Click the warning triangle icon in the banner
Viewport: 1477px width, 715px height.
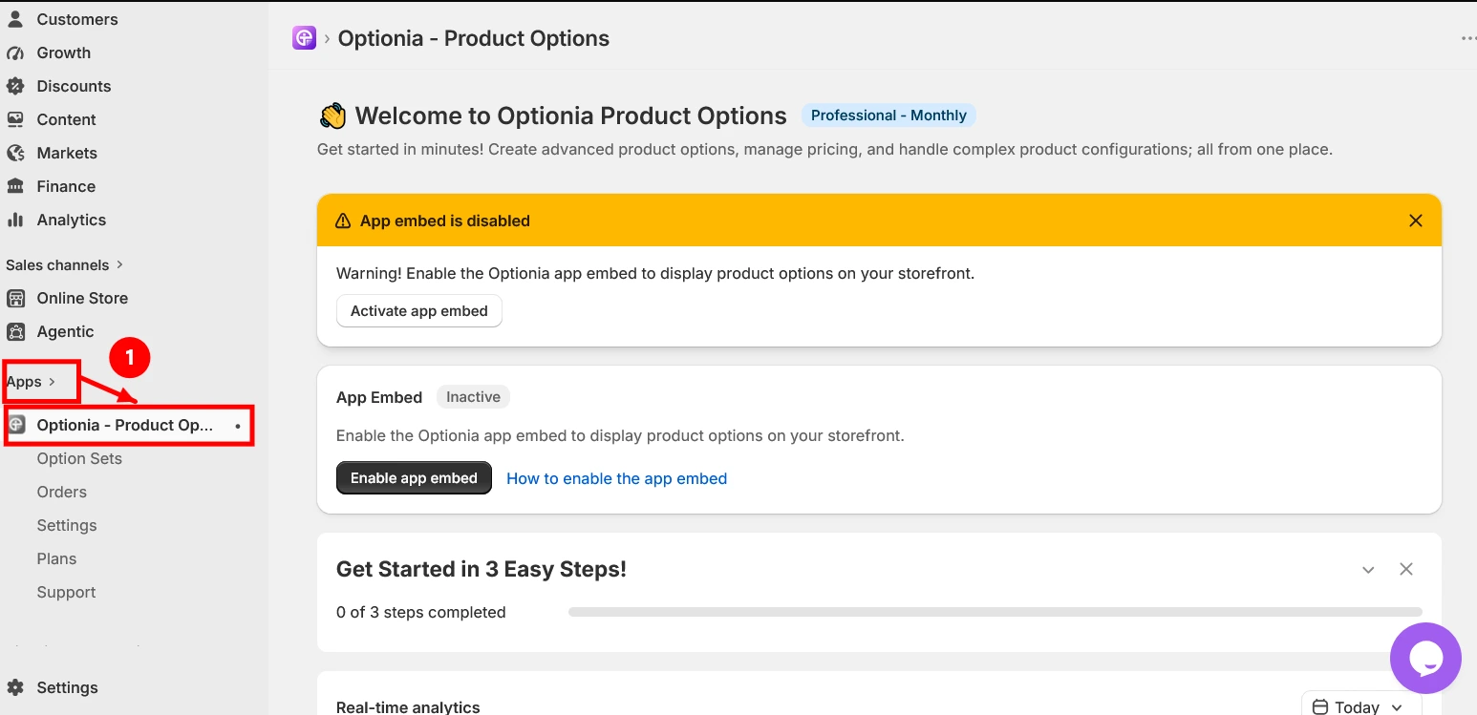click(x=343, y=221)
